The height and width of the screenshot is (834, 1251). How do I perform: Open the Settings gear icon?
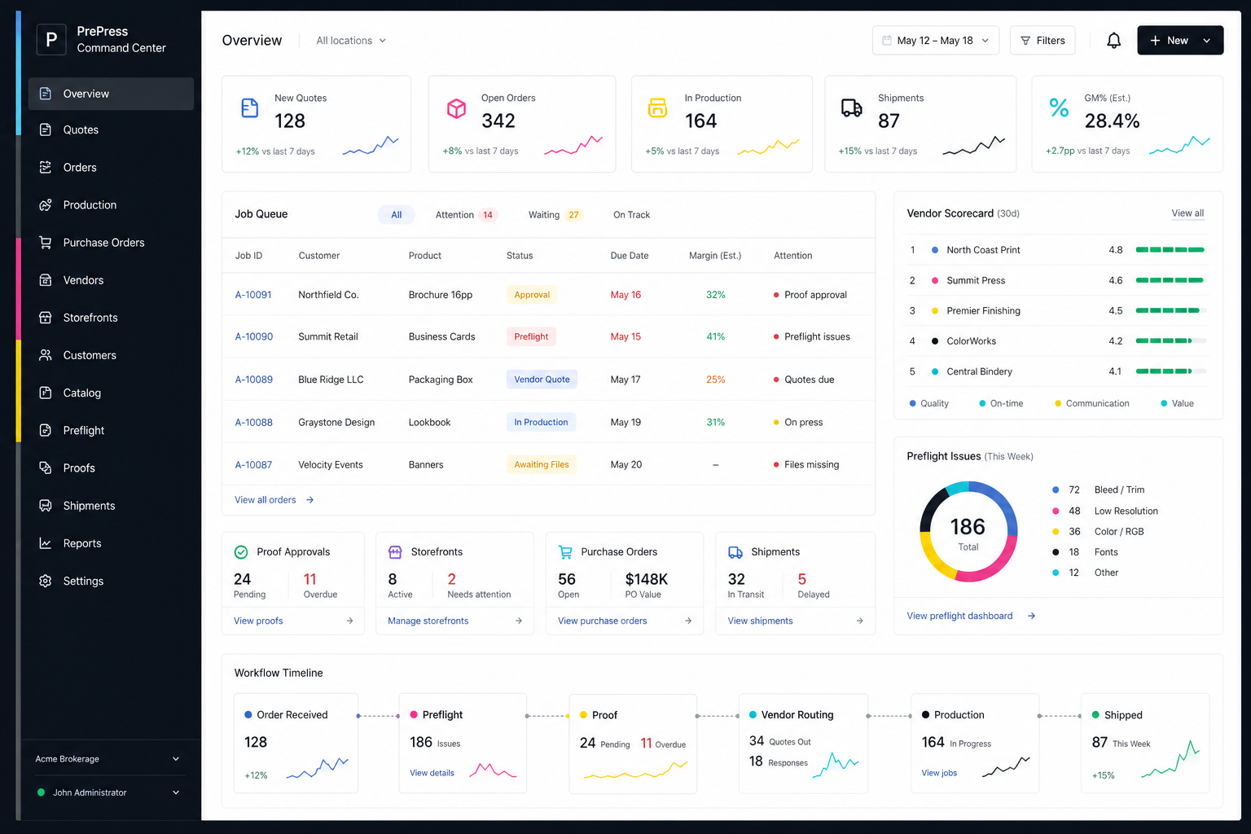pyautogui.click(x=46, y=581)
